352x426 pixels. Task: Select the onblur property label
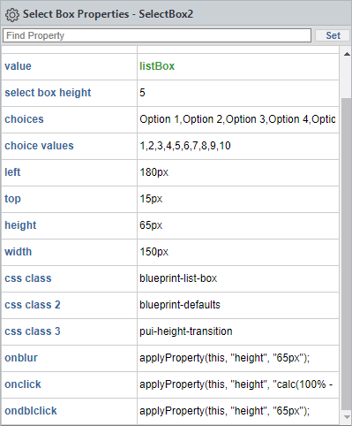pos(21,358)
